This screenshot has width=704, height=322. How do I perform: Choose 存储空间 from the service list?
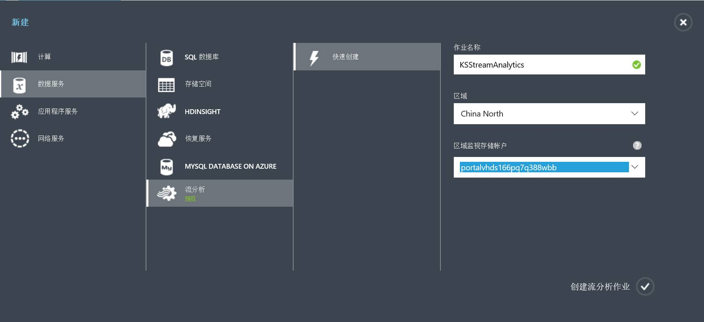point(220,84)
